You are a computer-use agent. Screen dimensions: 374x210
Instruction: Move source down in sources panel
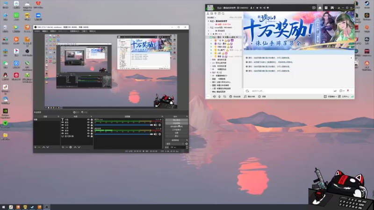[x=79, y=147]
